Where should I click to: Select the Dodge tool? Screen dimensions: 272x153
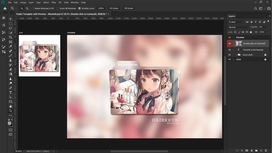[10, 83]
